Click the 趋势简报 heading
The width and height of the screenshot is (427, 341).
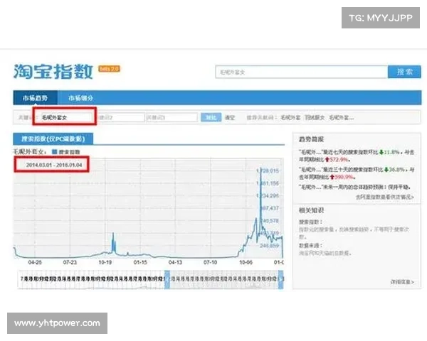click(311, 139)
